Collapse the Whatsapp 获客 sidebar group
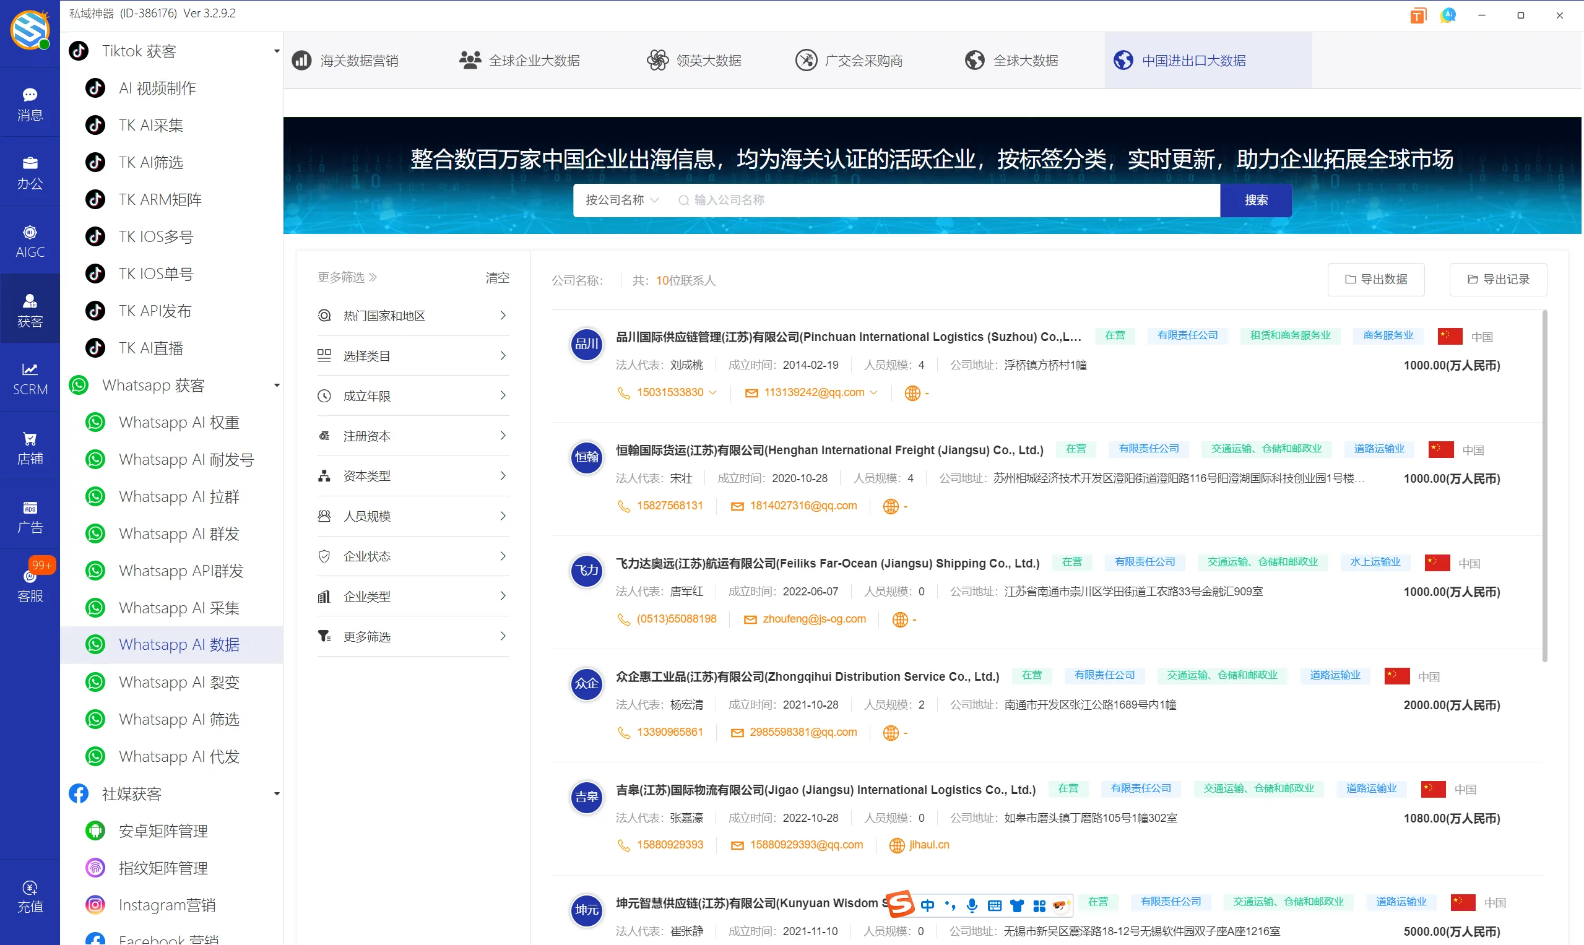 point(277,385)
